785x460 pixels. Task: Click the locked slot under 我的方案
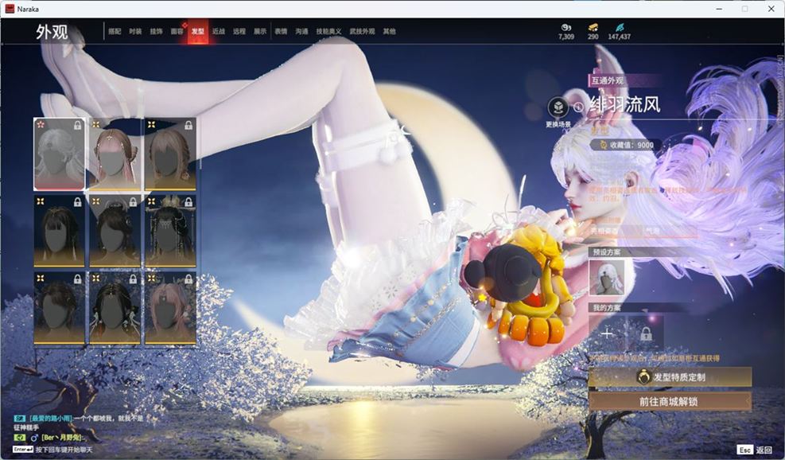tap(645, 333)
